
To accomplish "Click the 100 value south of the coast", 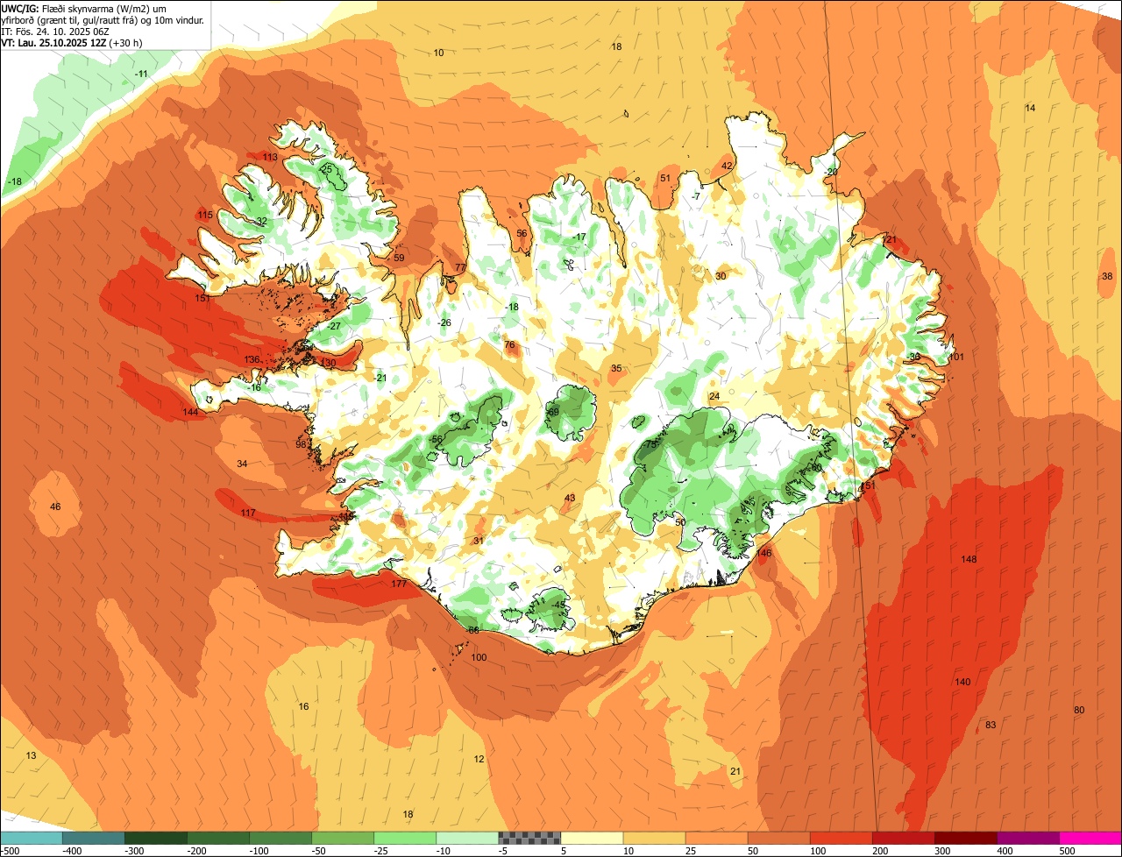I will tap(479, 657).
